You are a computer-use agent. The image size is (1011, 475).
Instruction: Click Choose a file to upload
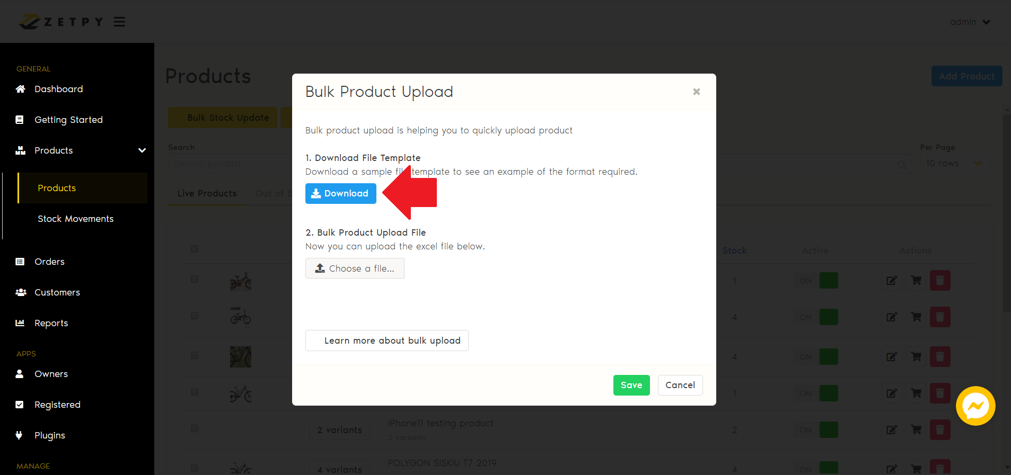point(355,268)
